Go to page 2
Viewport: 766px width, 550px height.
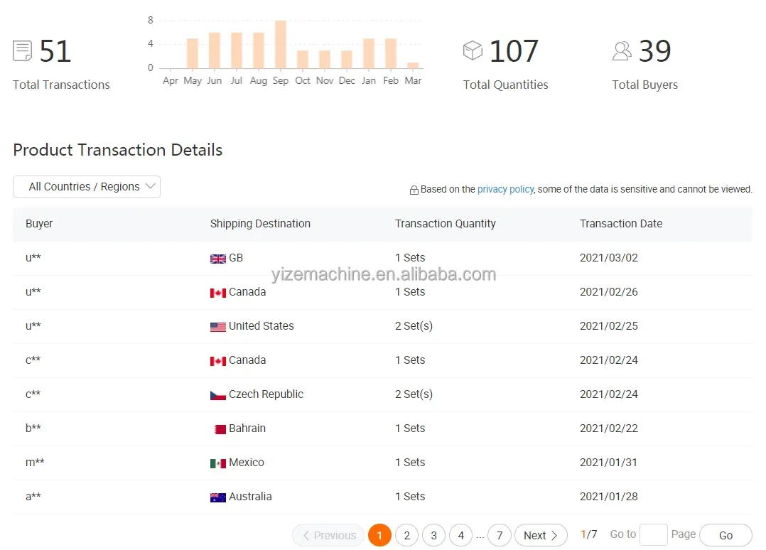(407, 535)
